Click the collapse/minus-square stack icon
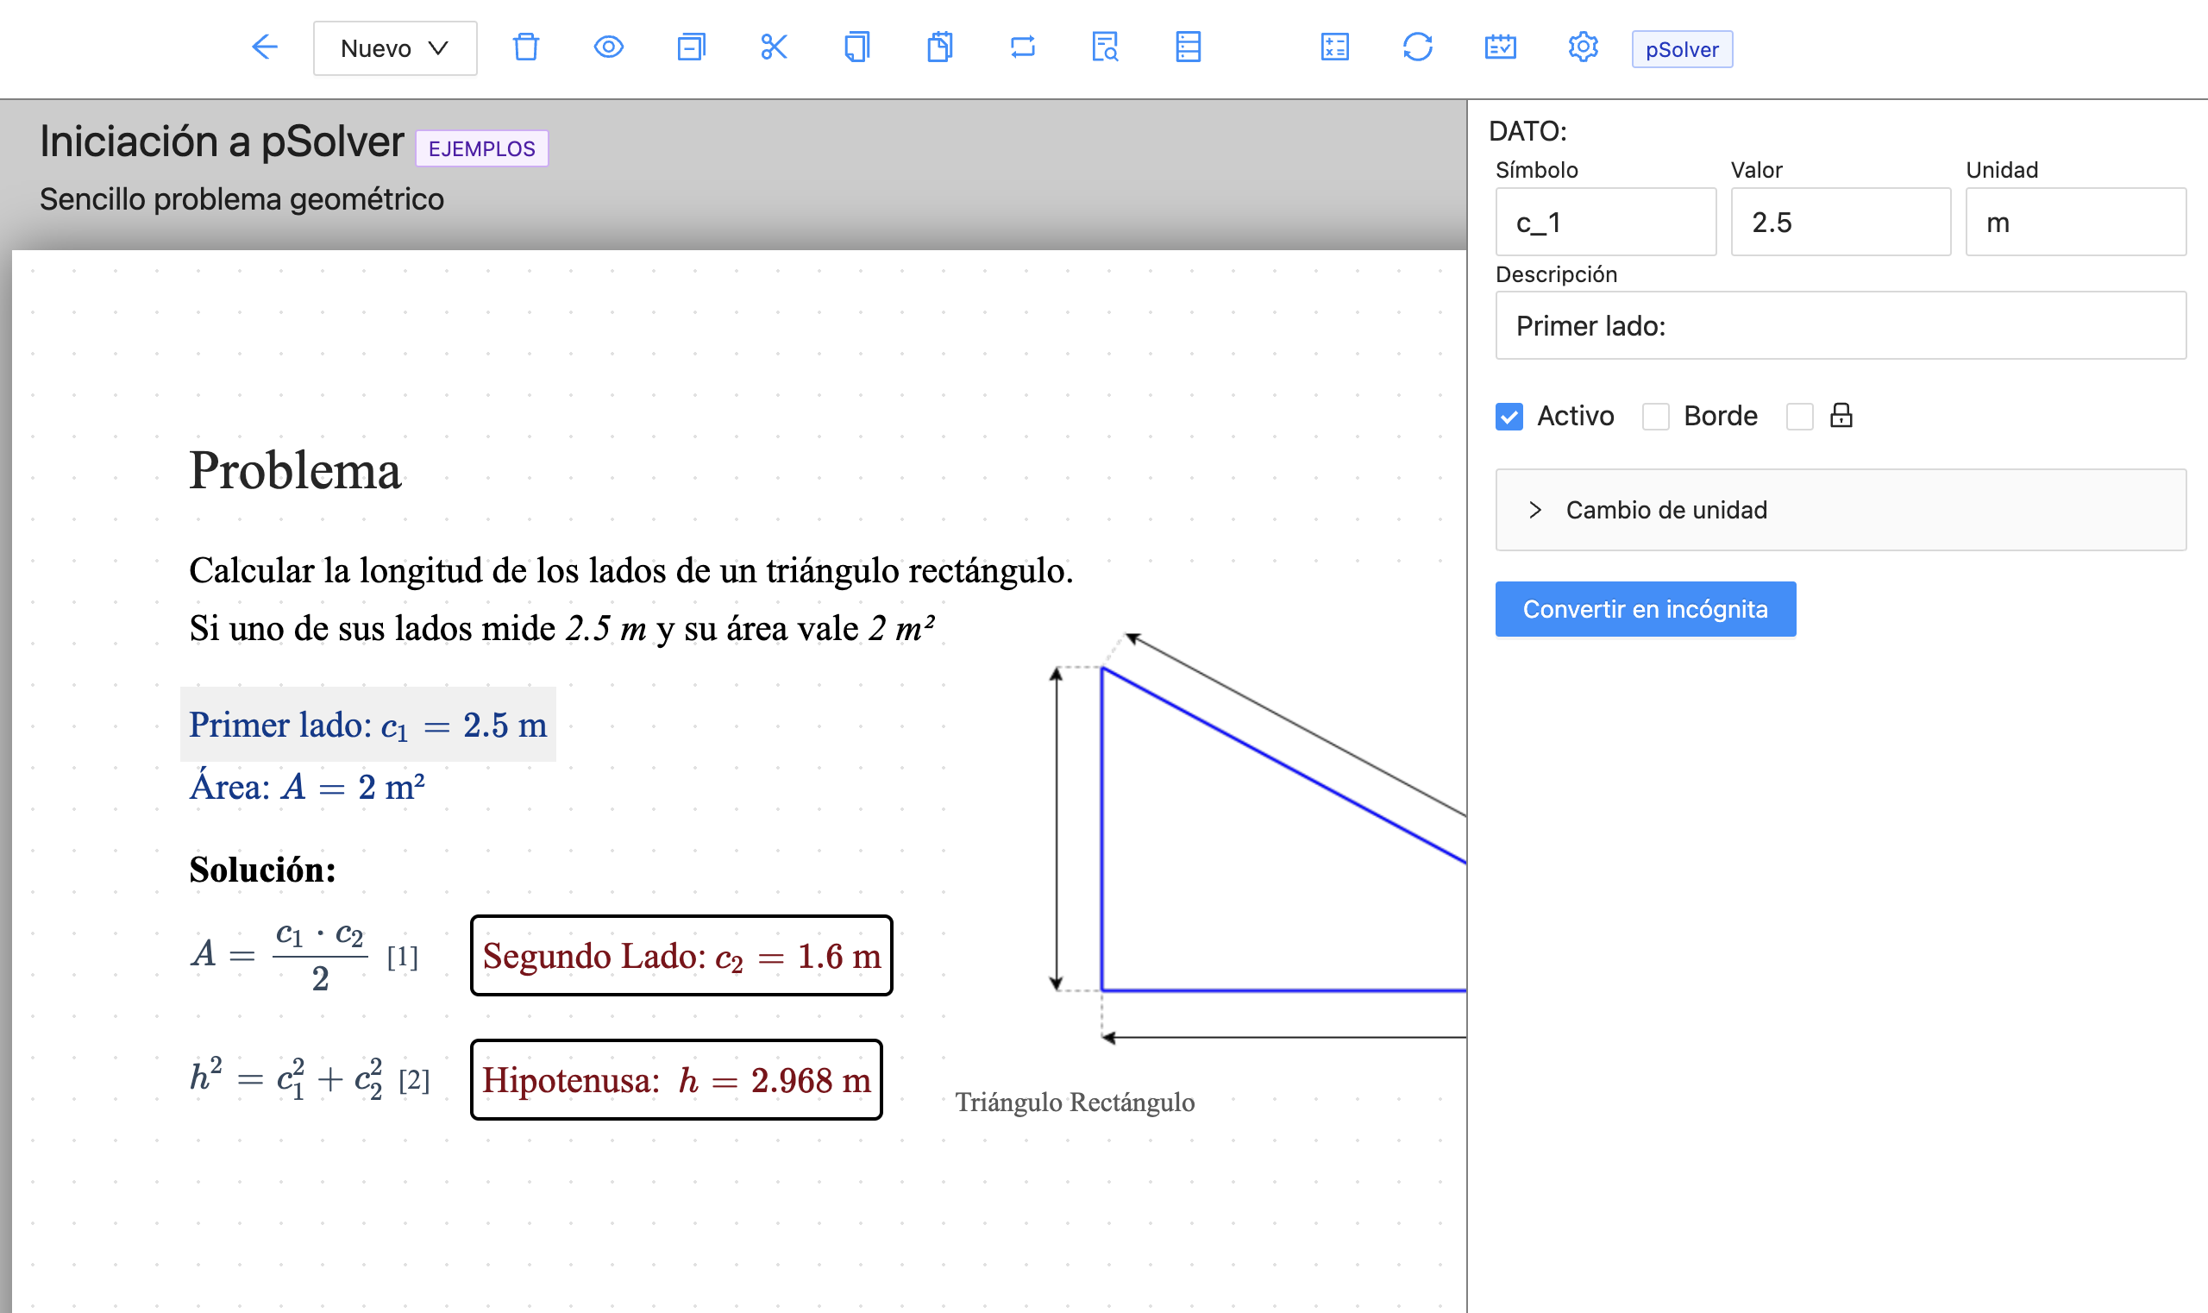 pyautogui.click(x=691, y=47)
